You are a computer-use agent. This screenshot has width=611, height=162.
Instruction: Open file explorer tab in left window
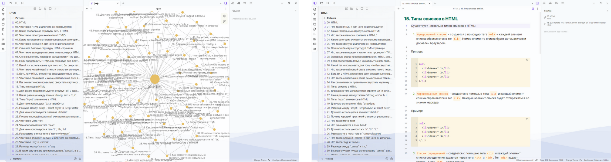[x=10, y=3]
